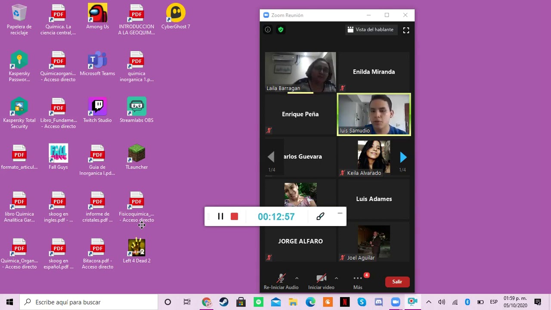Select the Fall Guys desktop shortcut

coord(59,157)
